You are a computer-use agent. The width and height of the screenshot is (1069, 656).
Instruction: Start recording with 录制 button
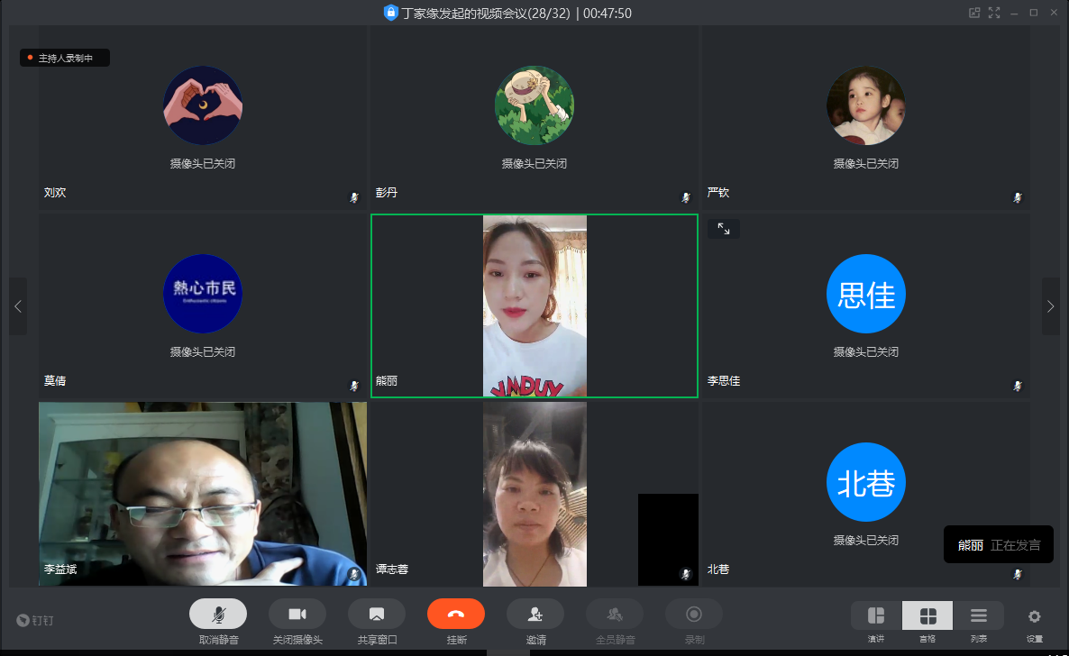pyautogui.click(x=694, y=614)
